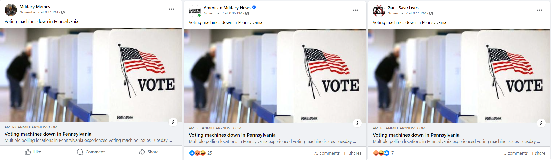Click info icon on American Military News image
The width and height of the screenshot is (551, 160).
(x=357, y=123)
